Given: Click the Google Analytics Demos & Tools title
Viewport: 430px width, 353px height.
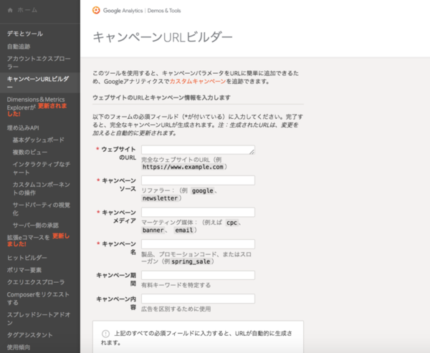Looking at the screenshot, I should [x=142, y=11].
